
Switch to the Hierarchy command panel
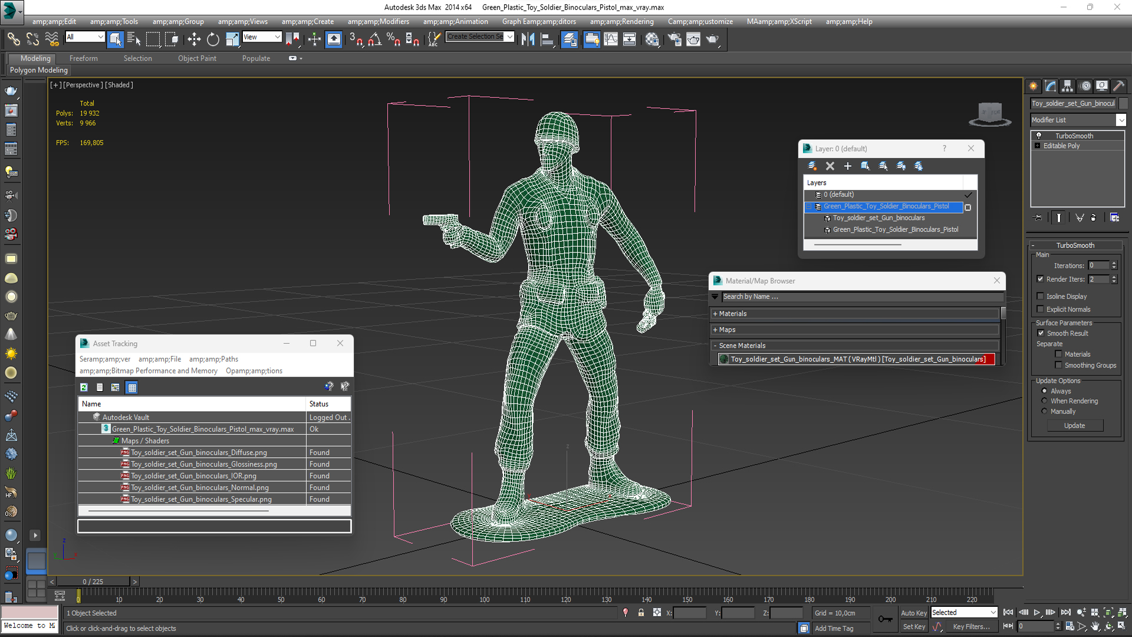[x=1067, y=86]
